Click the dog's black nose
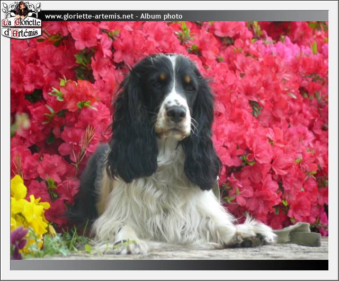 coord(176,113)
